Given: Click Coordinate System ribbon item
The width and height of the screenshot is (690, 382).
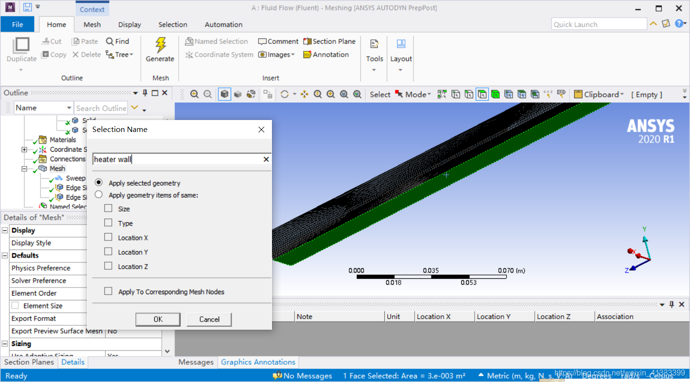Looking at the screenshot, I should coord(219,55).
